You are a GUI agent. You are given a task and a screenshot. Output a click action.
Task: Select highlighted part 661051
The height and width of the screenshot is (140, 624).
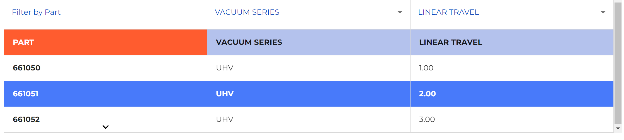[26, 94]
